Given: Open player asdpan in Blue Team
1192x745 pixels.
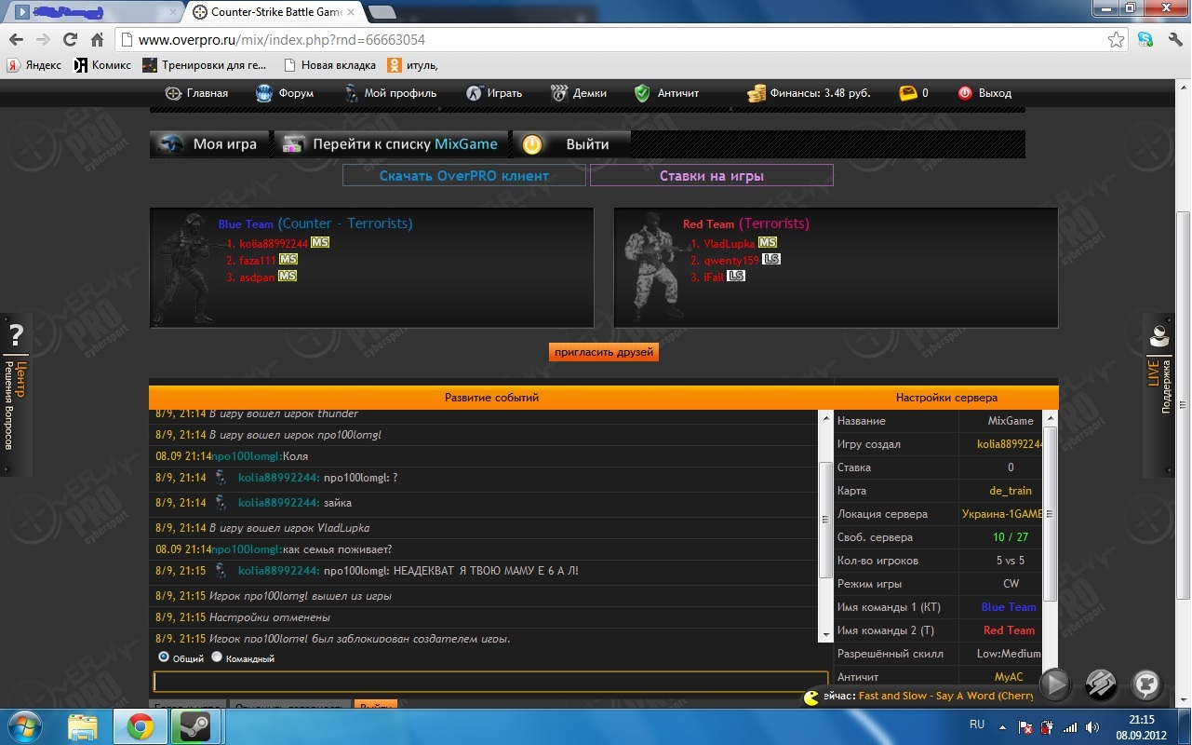Looking at the screenshot, I should 257,277.
